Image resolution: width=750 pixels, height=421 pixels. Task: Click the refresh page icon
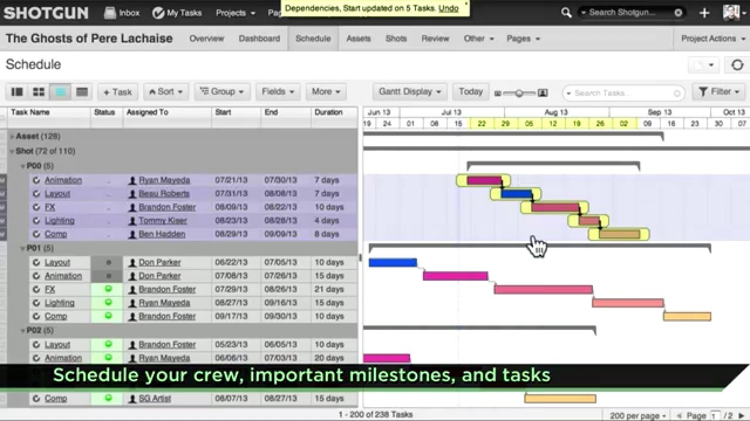737,65
